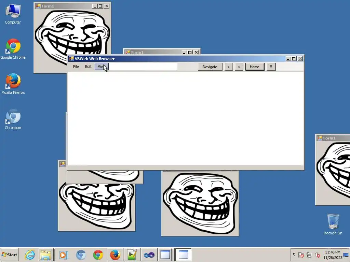Launch Firefox from the taskbar
Screen dimensions: 350x262
[x=115, y=254]
